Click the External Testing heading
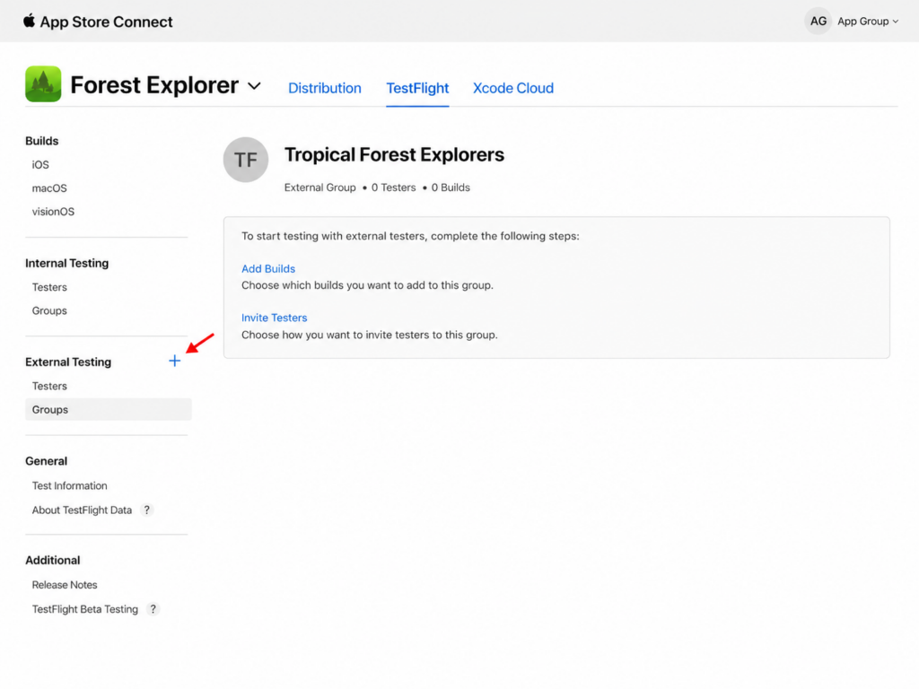919x689 pixels. (x=68, y=362)
